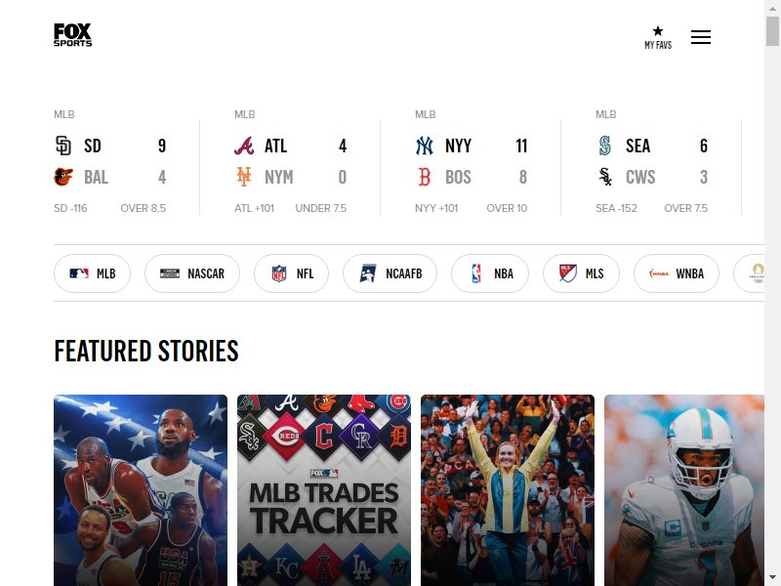
Task: Open the NFL league pill
Action: pyautogui.click(x=291, y=273)
